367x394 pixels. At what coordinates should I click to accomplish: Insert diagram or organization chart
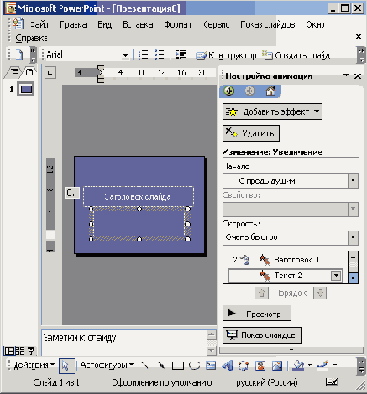pyautogui.click(x=244, y=365)
